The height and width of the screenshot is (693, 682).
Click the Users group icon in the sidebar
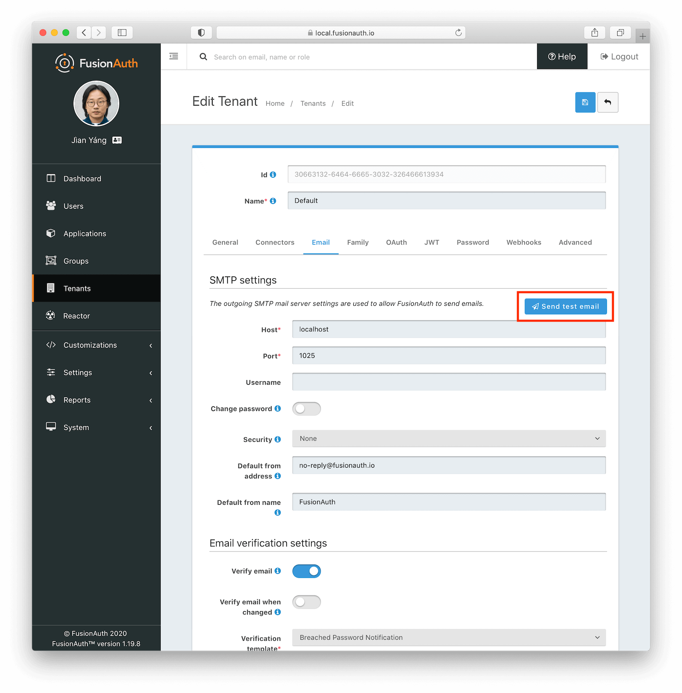[x=51, y=206]
